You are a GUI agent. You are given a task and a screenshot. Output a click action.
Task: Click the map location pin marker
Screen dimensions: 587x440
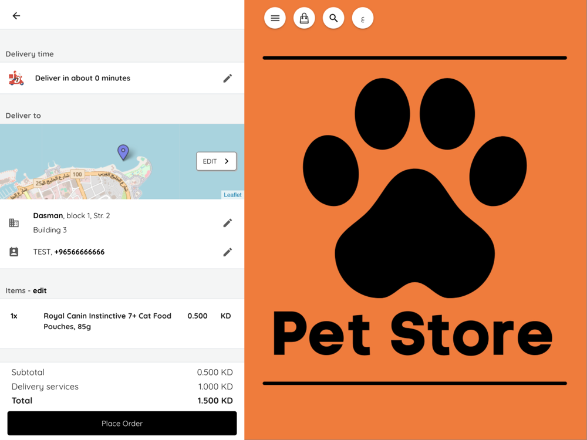point(123,153)
